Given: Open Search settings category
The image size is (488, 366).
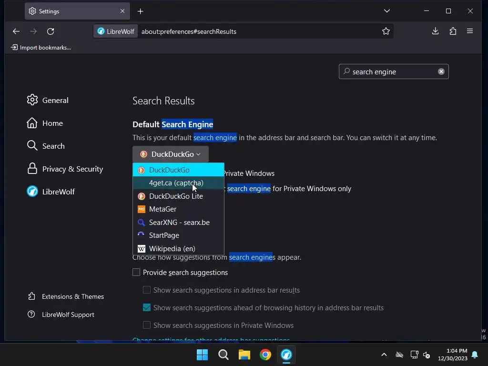Looking at the screenshot, I should (x=46, y=146).
